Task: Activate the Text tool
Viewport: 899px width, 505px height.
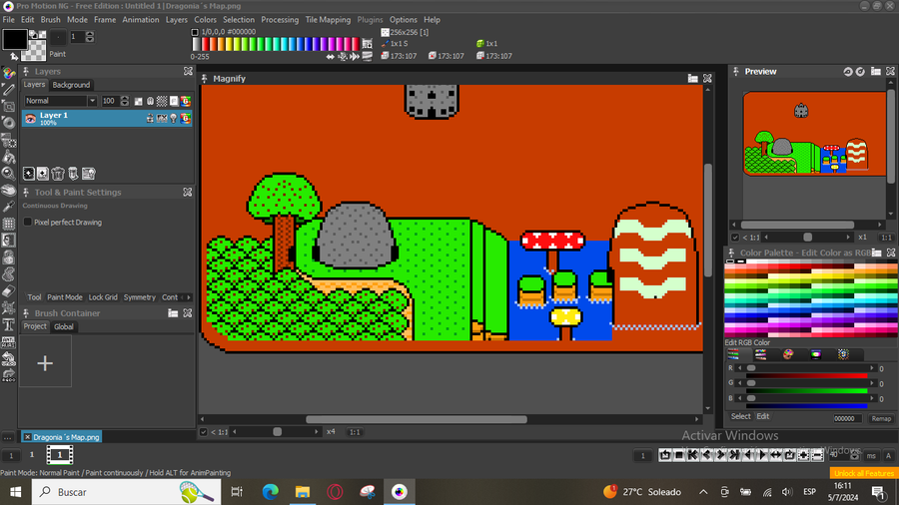Action: pos(9,325)
